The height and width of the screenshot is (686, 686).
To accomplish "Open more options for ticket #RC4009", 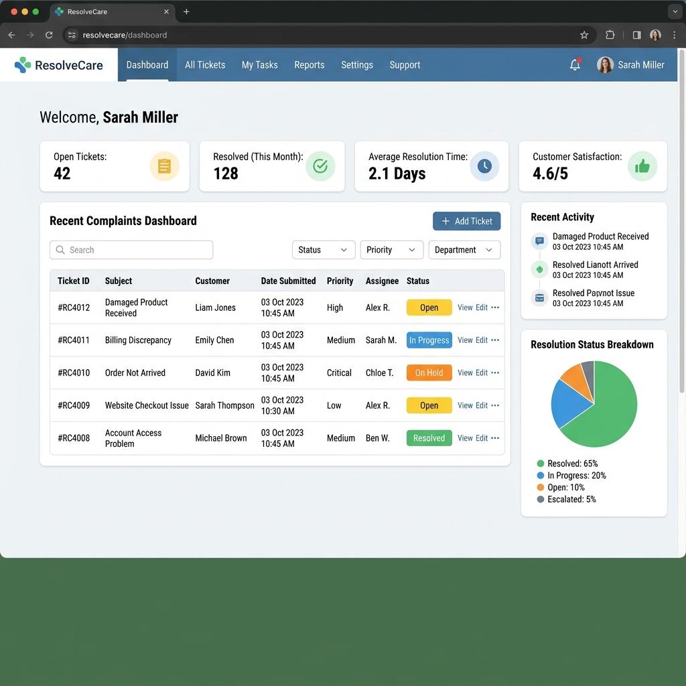I will click(x=495, y=405).
